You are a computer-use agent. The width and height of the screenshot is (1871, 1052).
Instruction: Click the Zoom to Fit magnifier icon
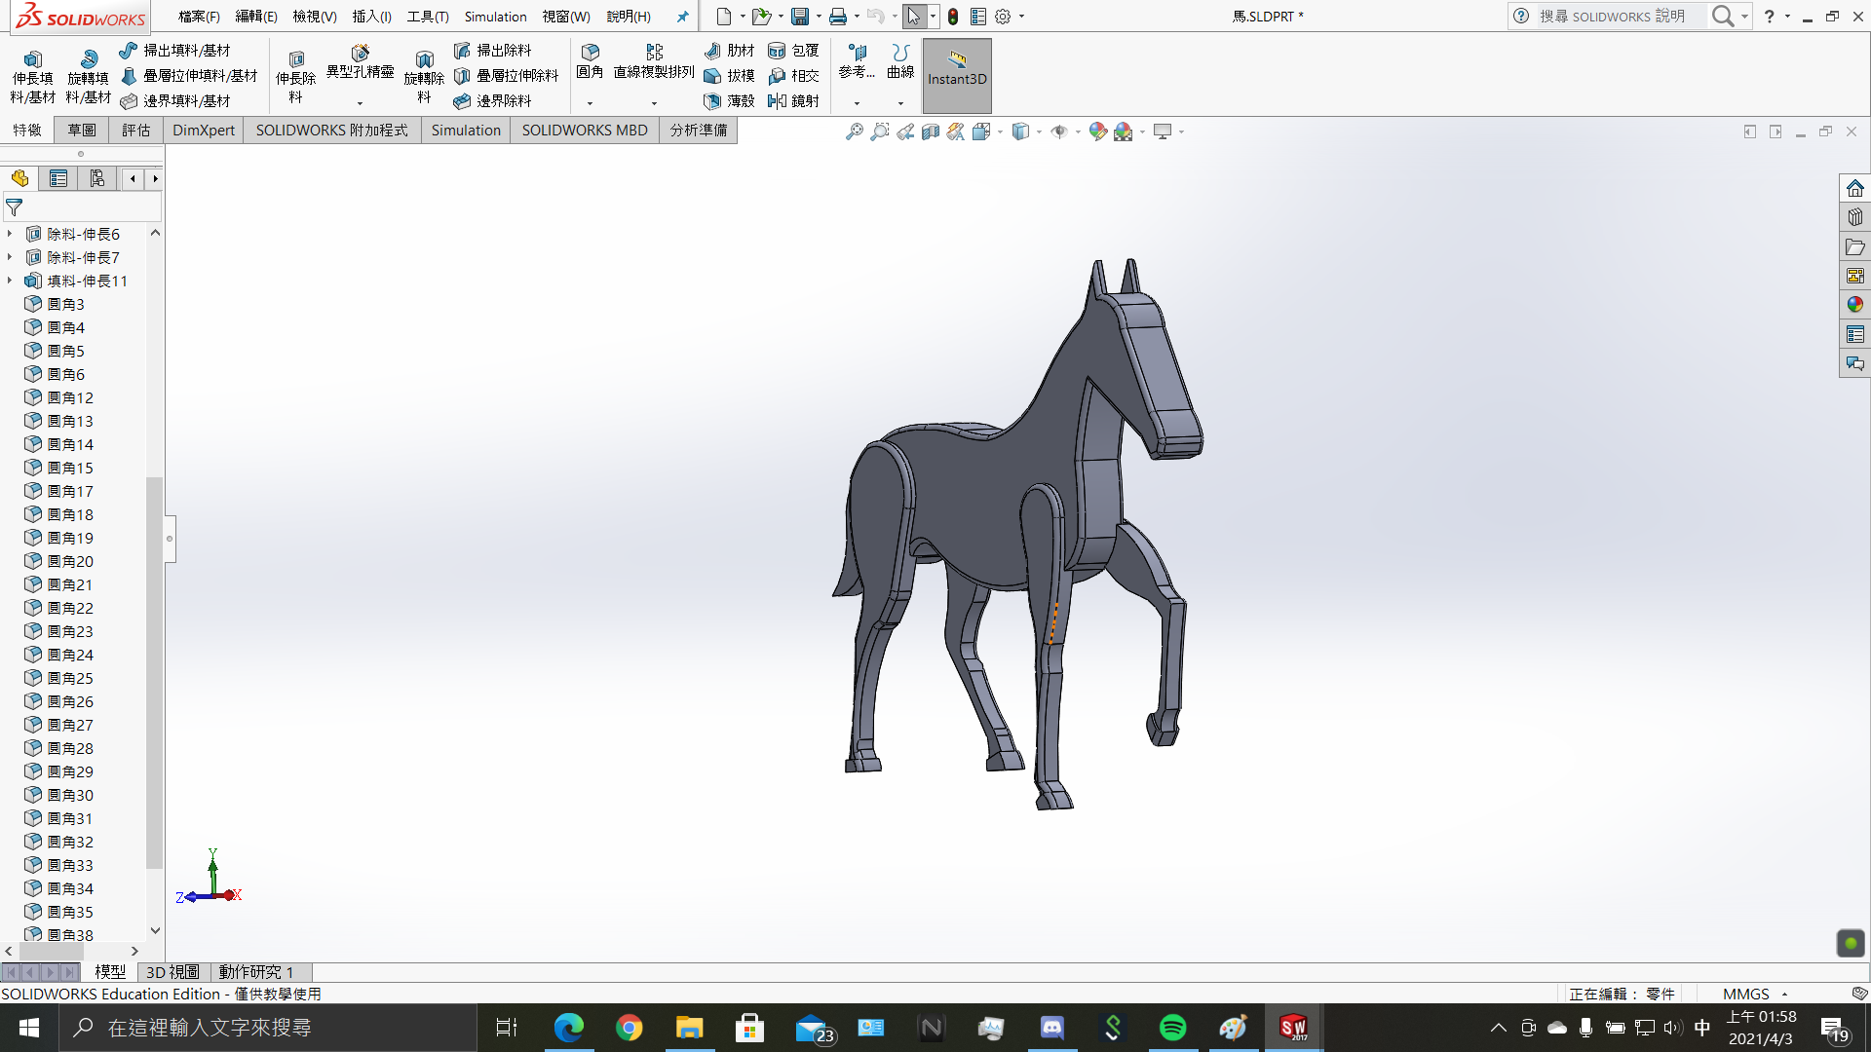click(x=855, y=131)
